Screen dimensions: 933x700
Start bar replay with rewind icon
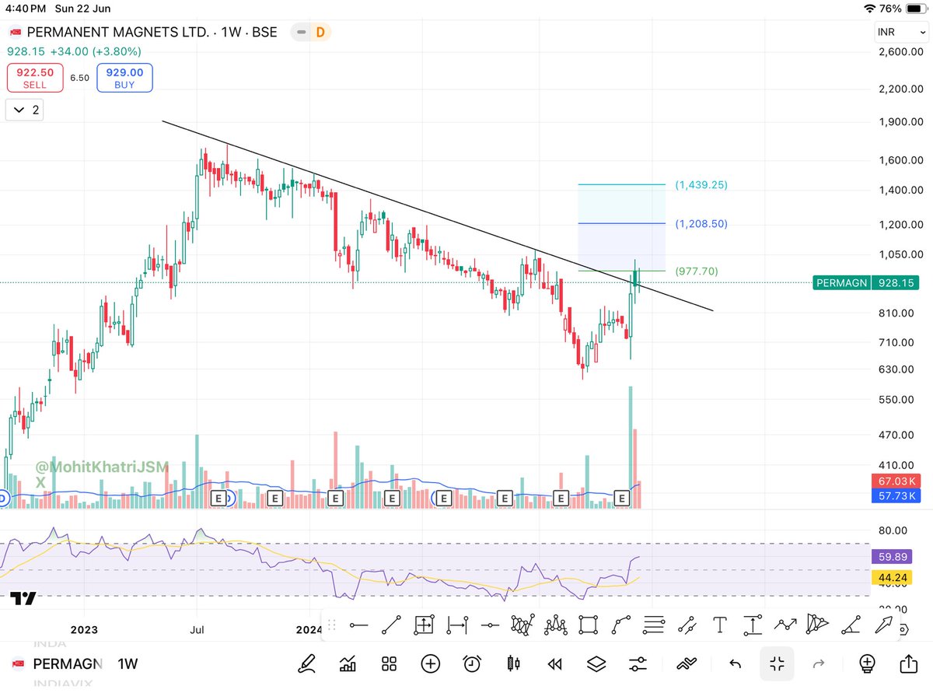[554, 664]
